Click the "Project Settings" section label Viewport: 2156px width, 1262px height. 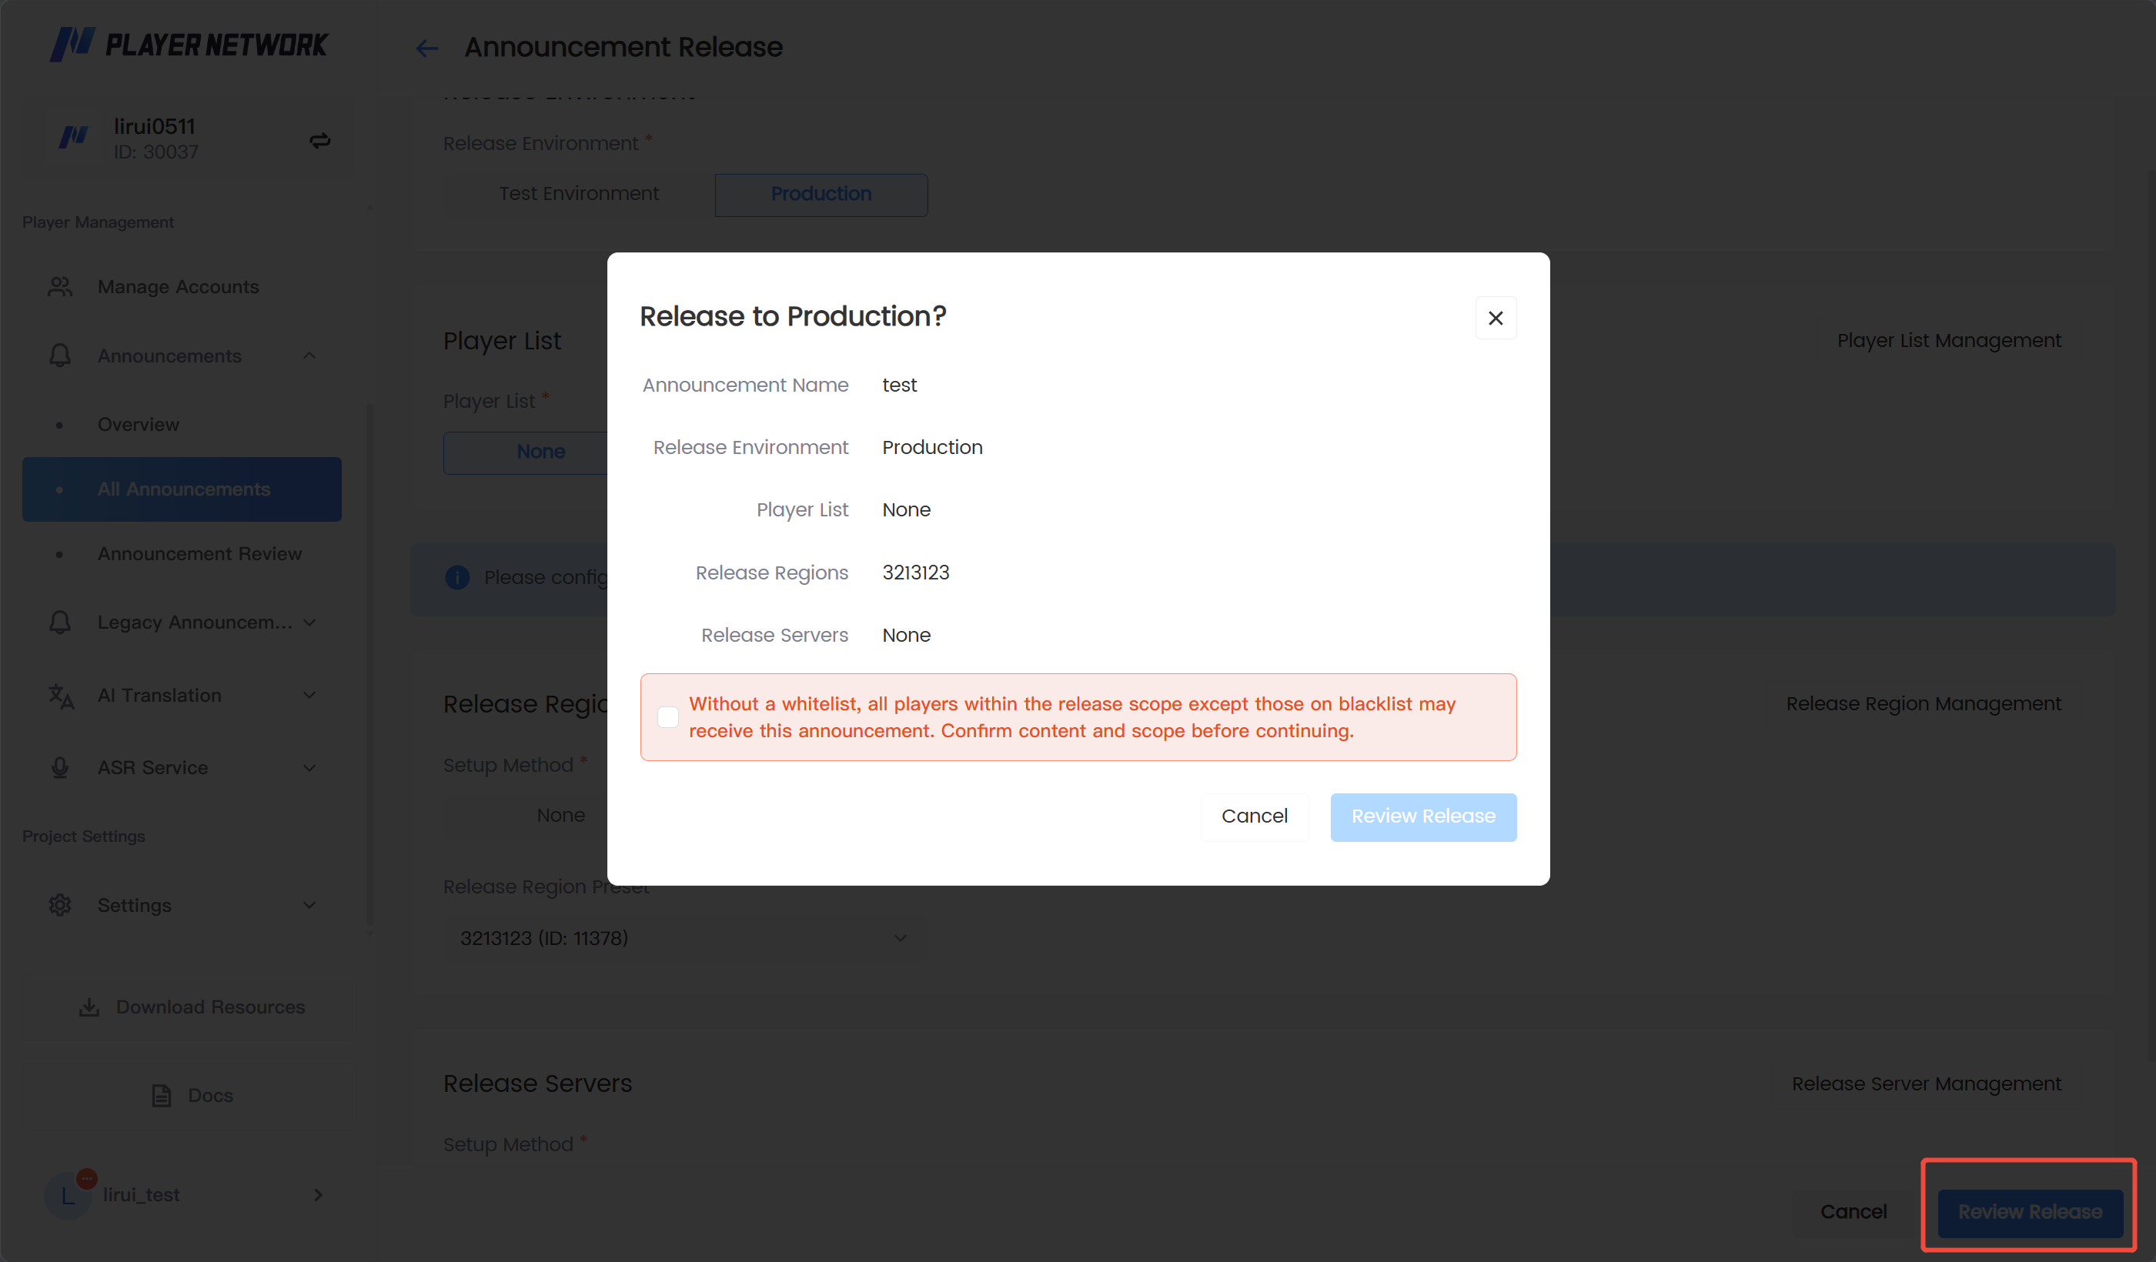coord(84,836)
